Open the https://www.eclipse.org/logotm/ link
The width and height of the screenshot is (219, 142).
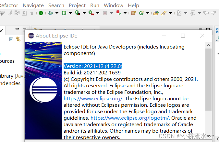(130, 118)
